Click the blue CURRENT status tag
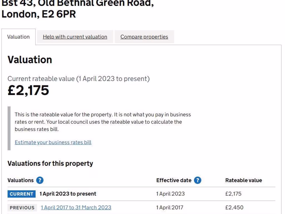The image size is (285, 214). click(22, 194)
